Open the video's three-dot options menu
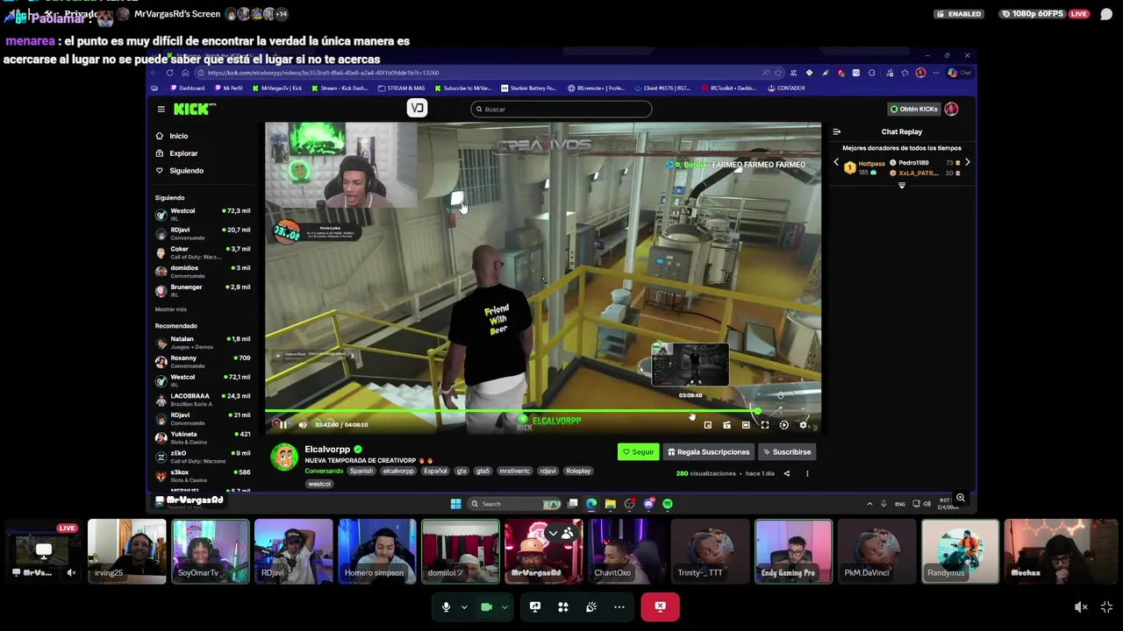The image size is (1123, 631). point(807,474)
